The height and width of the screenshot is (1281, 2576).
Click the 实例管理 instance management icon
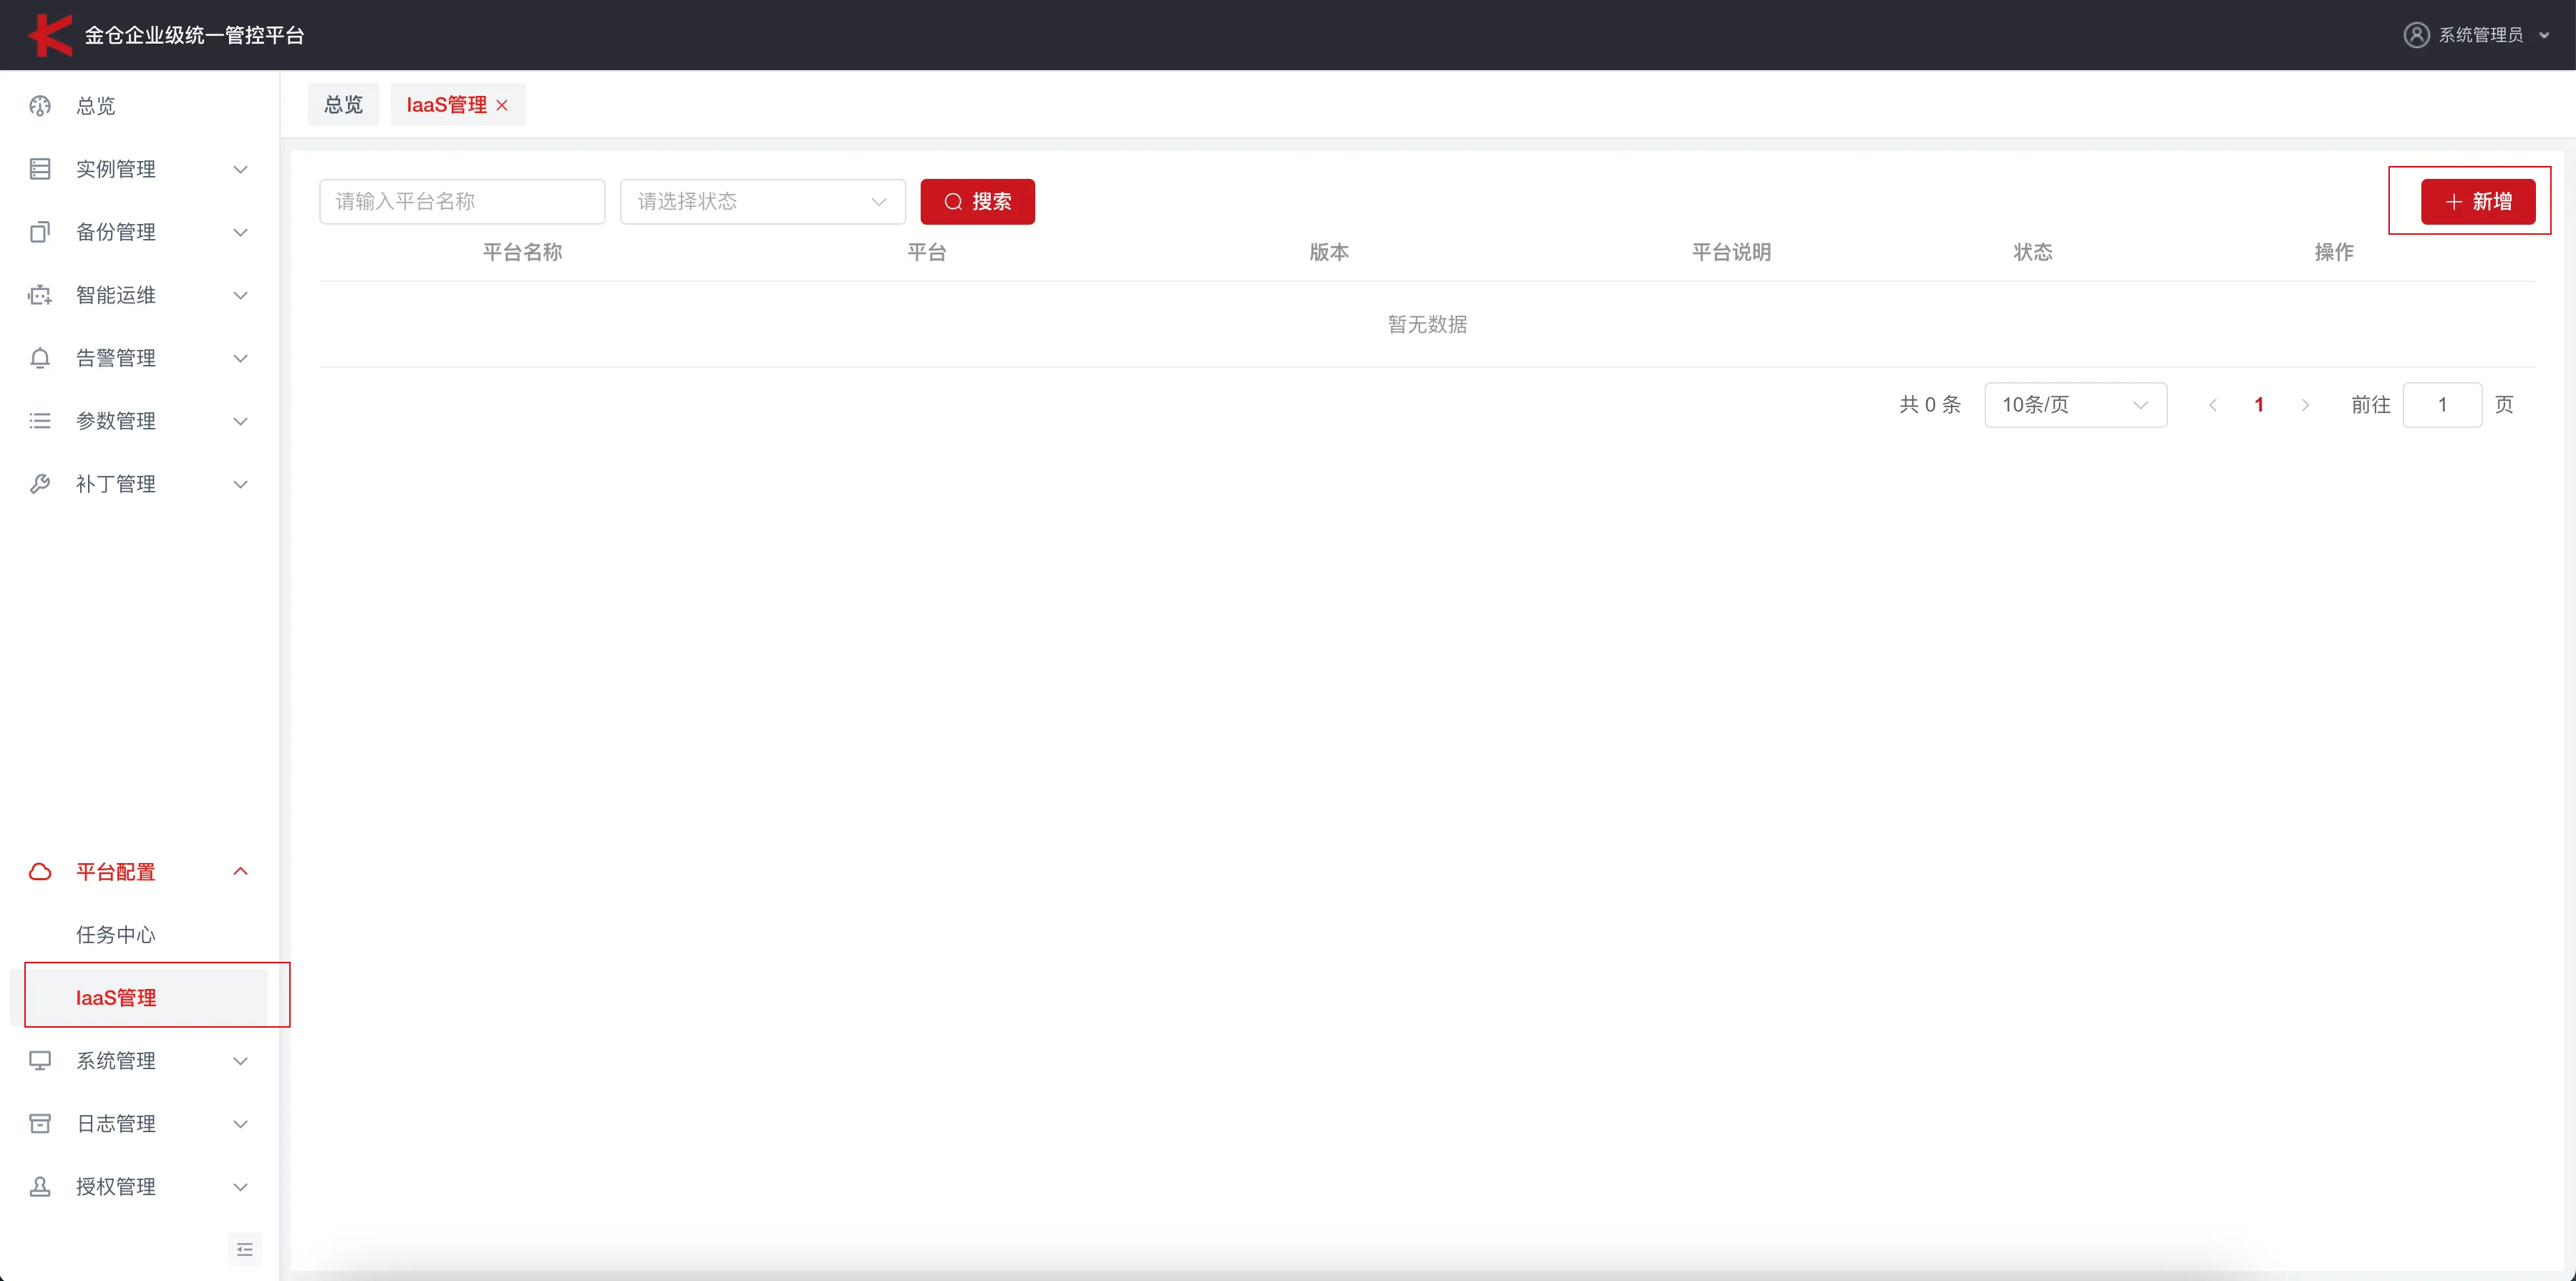(40, 168)
